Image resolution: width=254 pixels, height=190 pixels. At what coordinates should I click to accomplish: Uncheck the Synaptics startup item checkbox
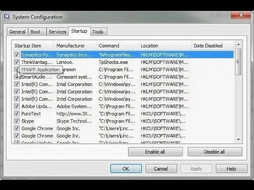point(16,55)
